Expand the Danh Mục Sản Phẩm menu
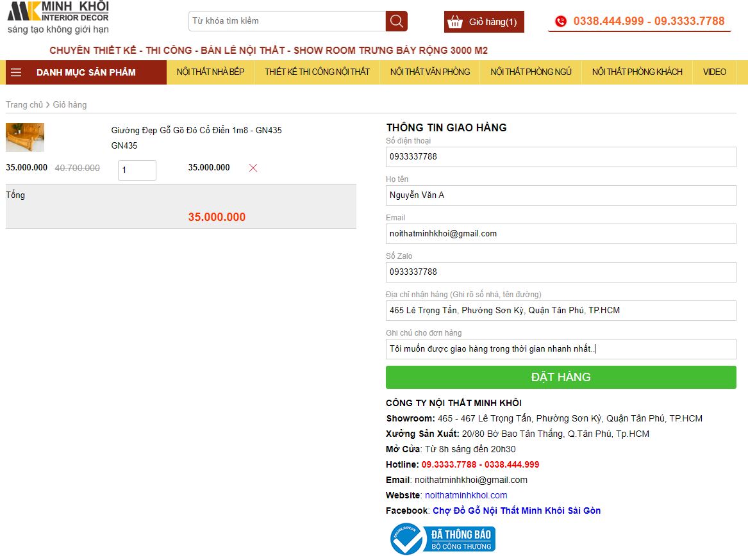This screenshot has height=556, width=748. [86, 72]
